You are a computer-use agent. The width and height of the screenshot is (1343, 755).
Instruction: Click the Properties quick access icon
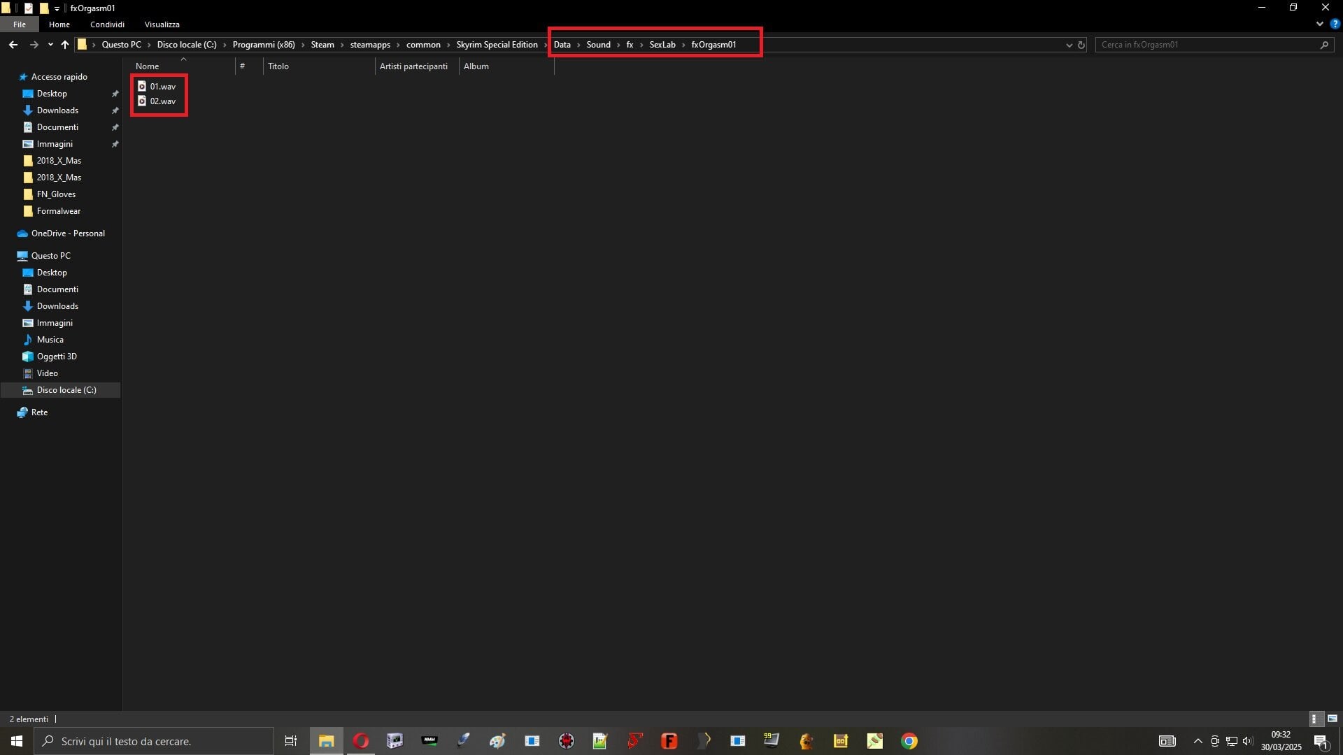29,8
